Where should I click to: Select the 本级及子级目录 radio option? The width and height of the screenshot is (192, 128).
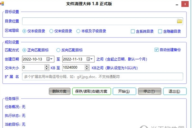tap(91, 31)
